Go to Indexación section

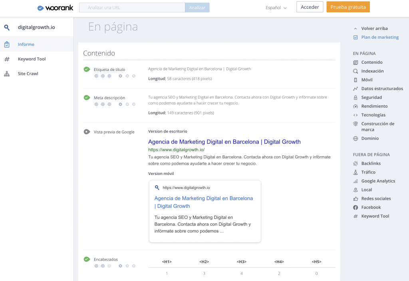click(372, 71)
